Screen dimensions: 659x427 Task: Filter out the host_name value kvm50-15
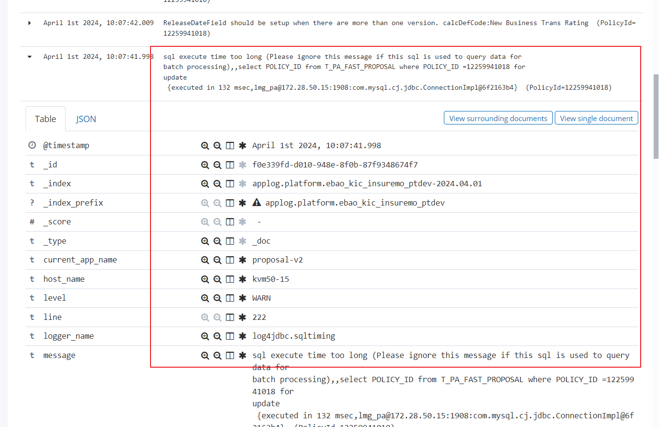coord(217,279)
